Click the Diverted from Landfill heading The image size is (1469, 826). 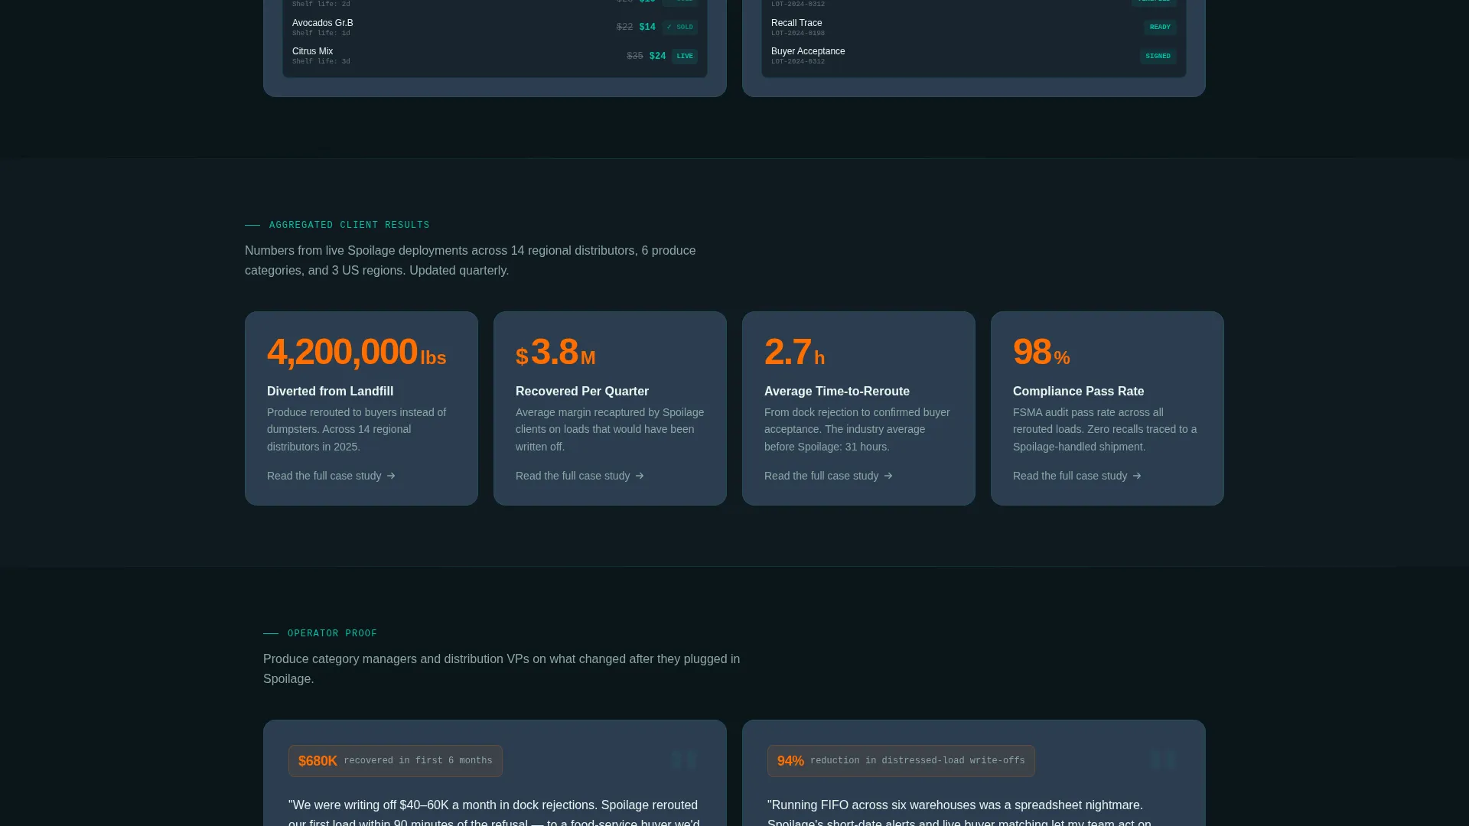tap(330, 391)
